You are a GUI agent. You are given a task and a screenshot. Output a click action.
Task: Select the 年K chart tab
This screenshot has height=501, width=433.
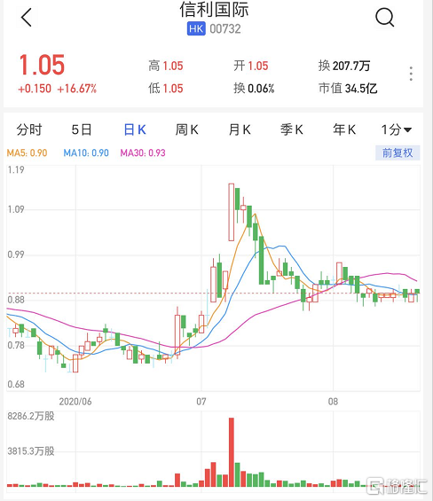click(344, 129)
